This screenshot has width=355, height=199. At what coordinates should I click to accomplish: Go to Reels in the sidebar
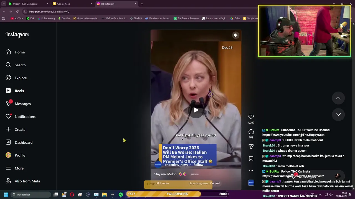15,91
